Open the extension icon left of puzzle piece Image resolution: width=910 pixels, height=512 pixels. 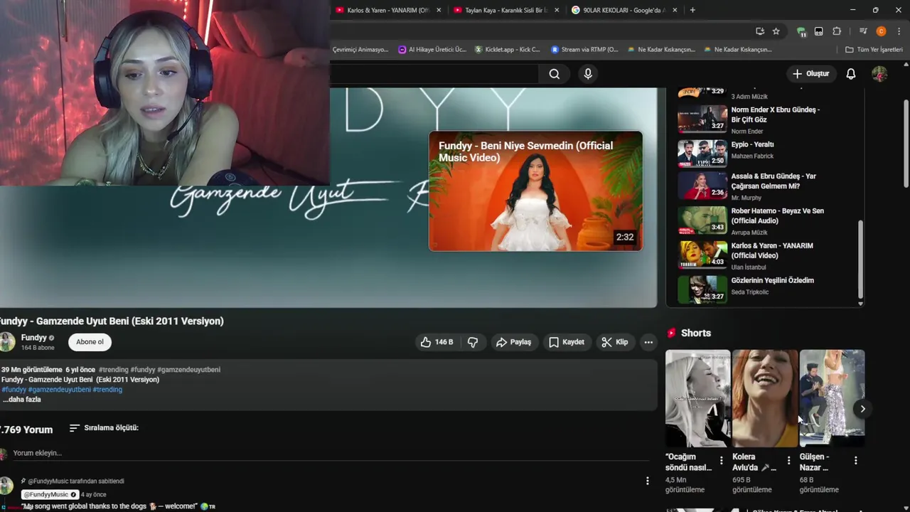tap(819, 31)
